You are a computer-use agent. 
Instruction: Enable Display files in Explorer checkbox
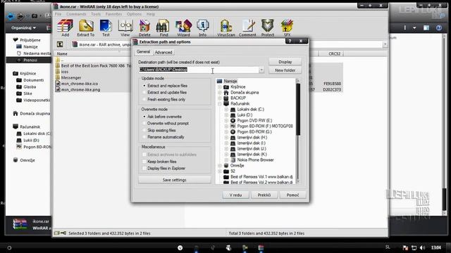pyautogui.click(x=144, y=168)
